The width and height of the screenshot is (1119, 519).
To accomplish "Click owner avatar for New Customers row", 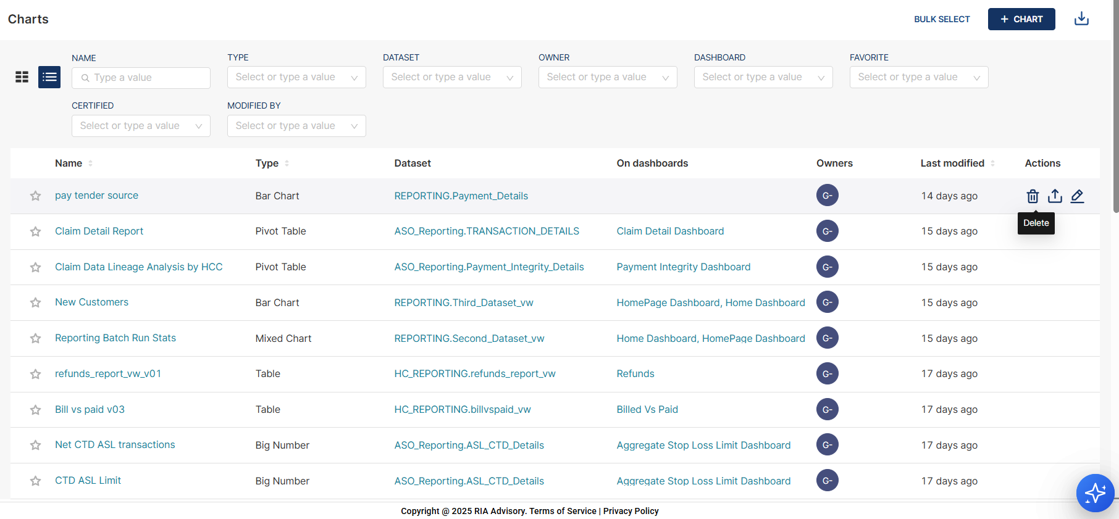I will coord(827,302).
